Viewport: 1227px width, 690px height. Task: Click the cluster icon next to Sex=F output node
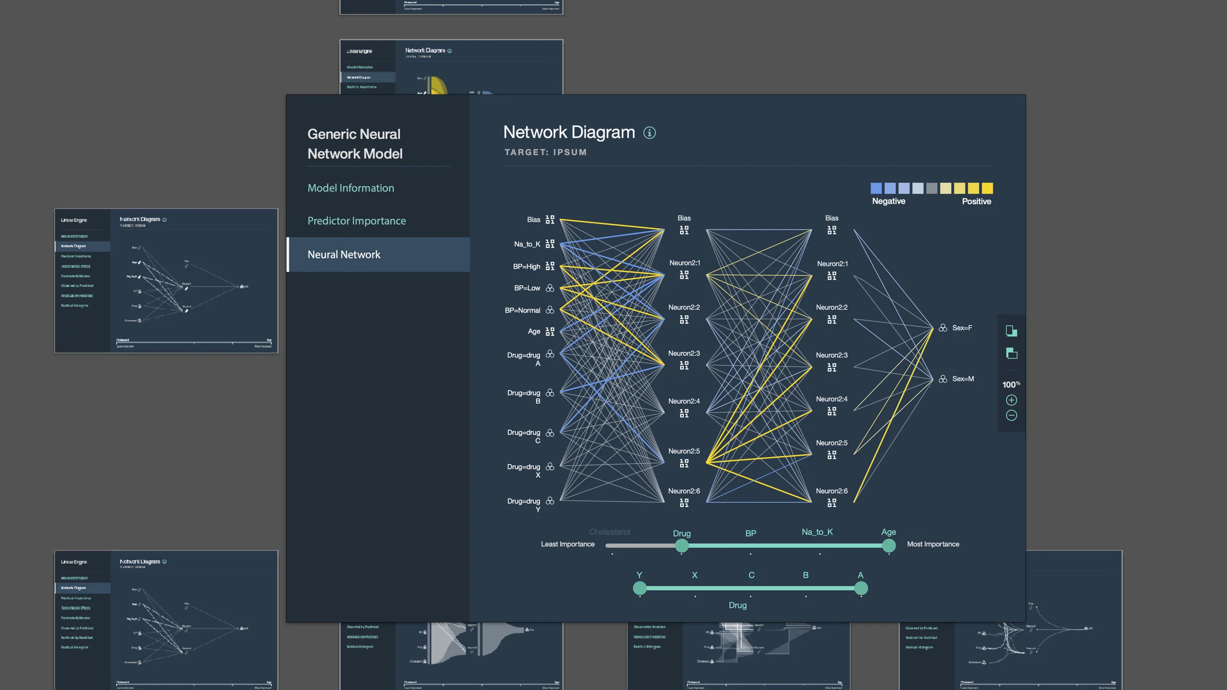[943, 328]
